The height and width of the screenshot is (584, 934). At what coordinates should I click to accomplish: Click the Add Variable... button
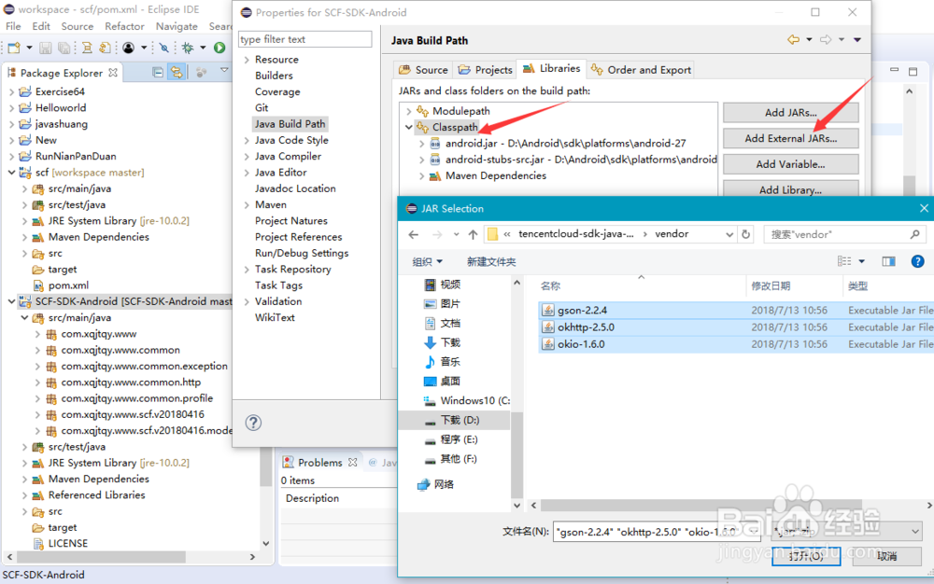pyautogui.click(x=790, y=164)
